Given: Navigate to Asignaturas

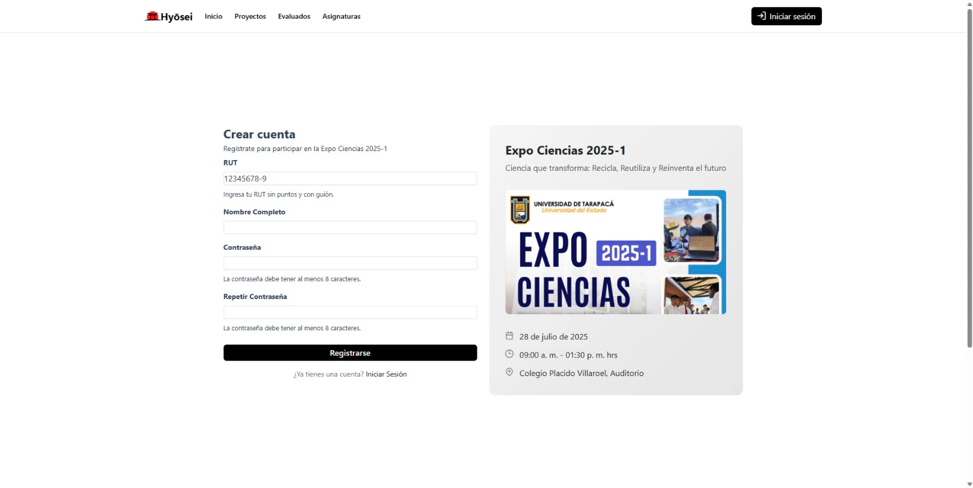Looking at the screenshot, I should (x=341, y=16).
